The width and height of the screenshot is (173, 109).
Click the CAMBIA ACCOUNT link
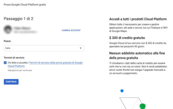[x=71, y=30]
